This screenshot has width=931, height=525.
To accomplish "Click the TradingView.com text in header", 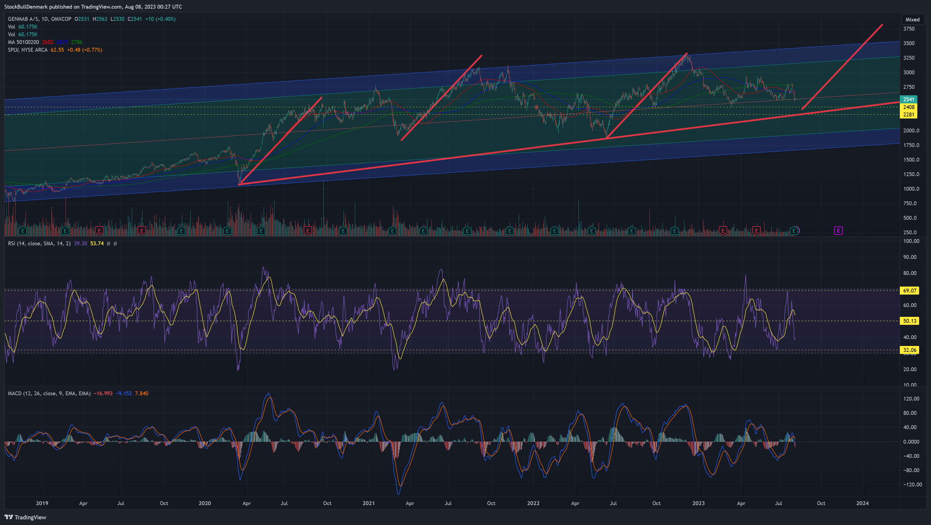I will tap(102, 7).
